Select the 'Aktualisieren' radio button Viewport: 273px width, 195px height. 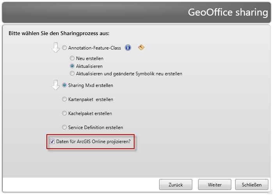point(72,66)
